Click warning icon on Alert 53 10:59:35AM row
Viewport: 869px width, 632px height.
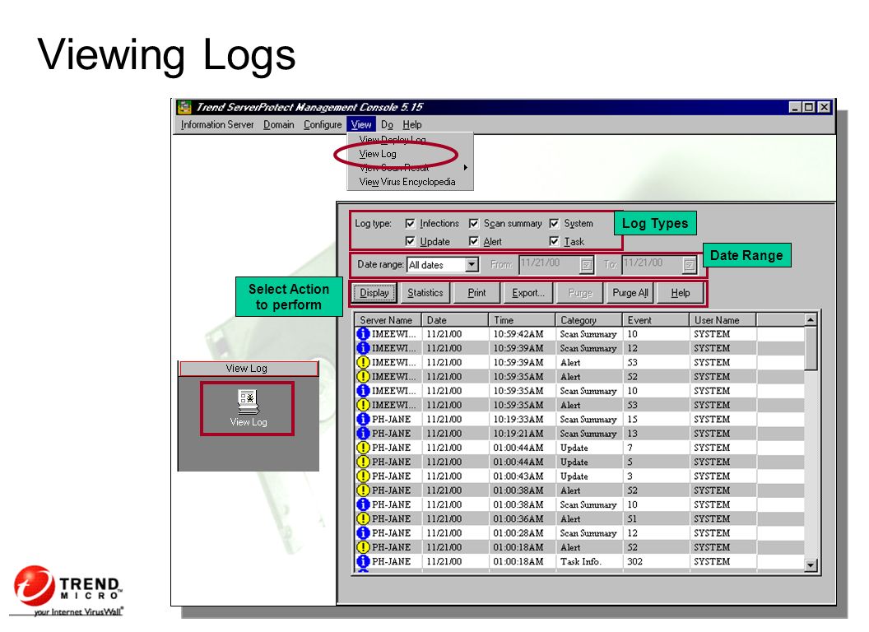point(363,405)
